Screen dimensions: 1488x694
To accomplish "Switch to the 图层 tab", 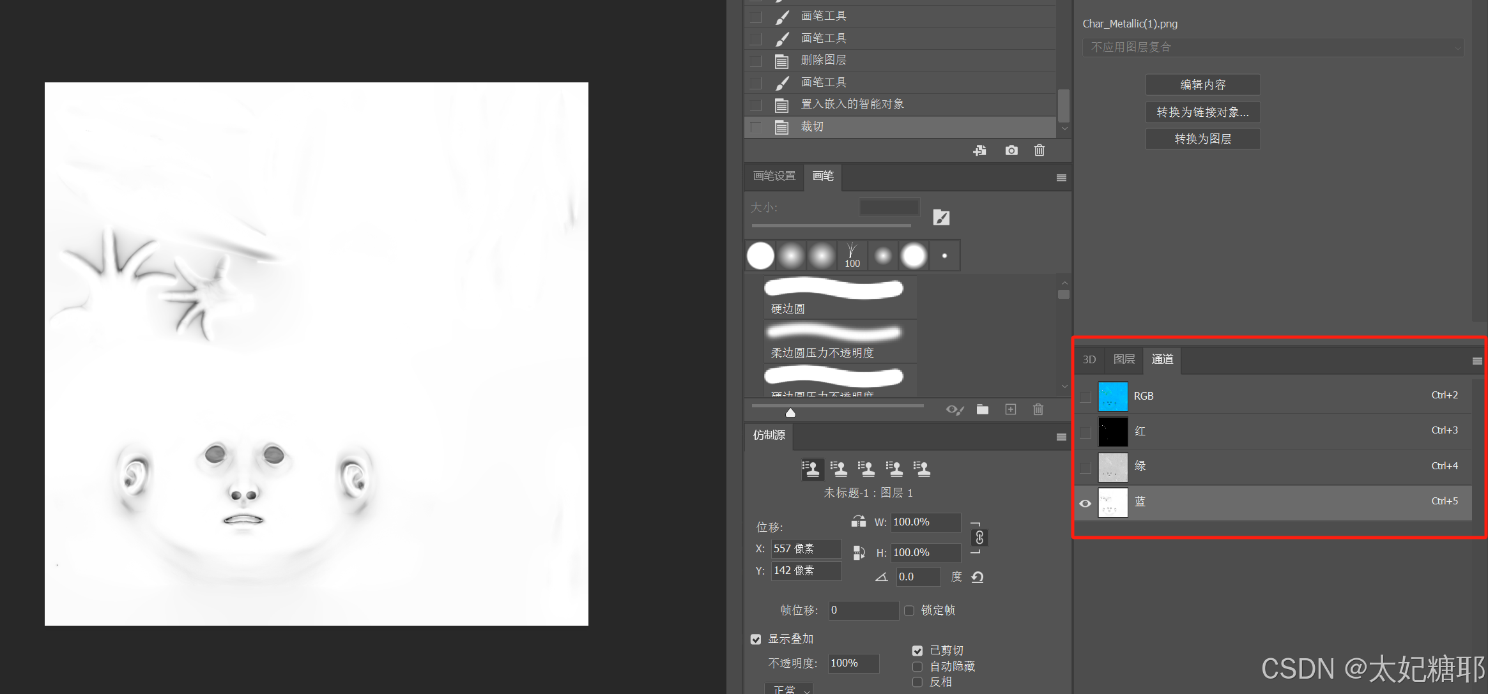I will [1124, 359].
